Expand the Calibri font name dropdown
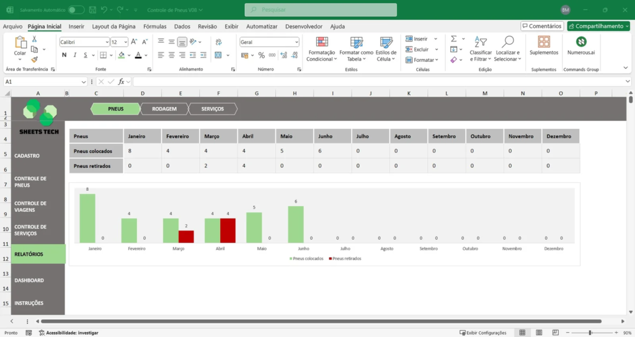 tap(106, 42)
